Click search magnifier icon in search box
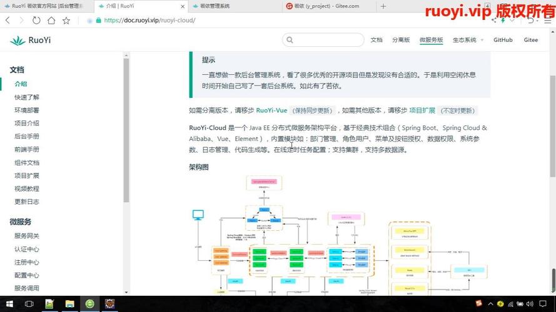The height and width of the screenshot is (312, 556). pos(290,40)
